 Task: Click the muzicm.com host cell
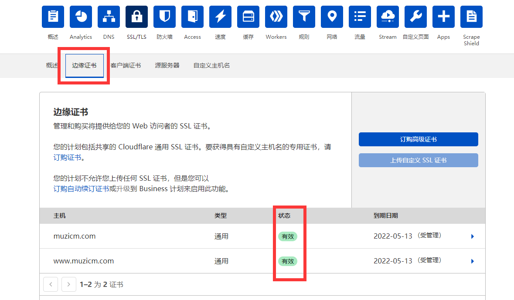(x=75, y=236)
